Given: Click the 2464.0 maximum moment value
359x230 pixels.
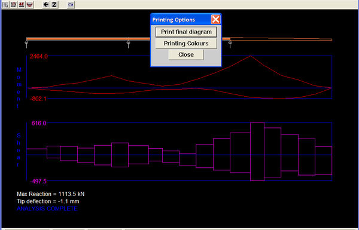Looking at the screenshot, I should pos(39,57).
